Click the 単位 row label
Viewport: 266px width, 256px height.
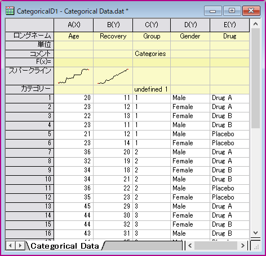point(30,45)
